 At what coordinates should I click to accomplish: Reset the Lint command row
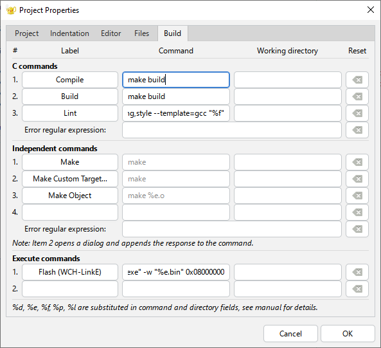[x=357, y=113]
